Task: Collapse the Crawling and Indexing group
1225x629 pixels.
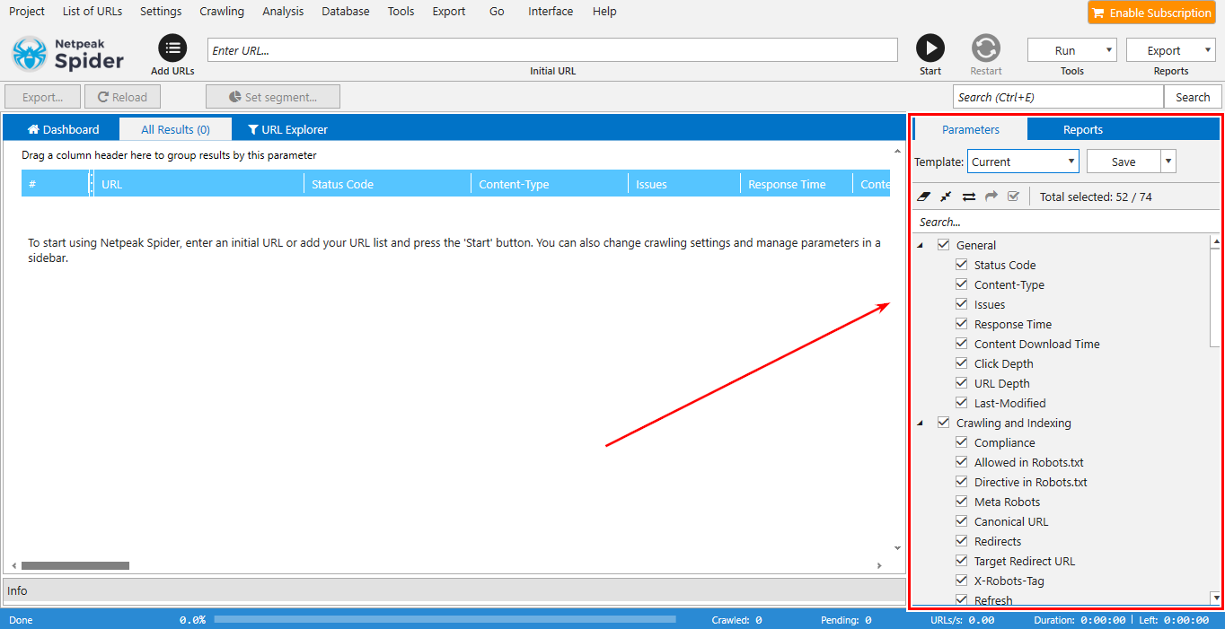Action: pos(921,424)
